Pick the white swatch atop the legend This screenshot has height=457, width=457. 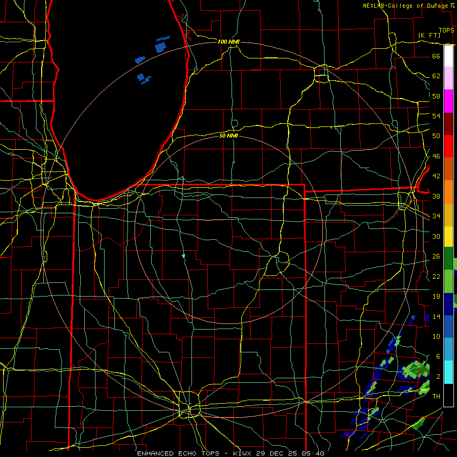(448, 56)
